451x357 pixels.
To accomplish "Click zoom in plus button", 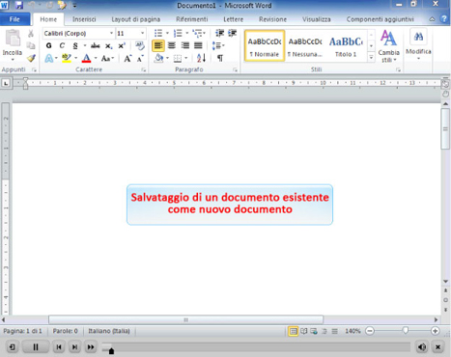I will click(x=435, y=331).
